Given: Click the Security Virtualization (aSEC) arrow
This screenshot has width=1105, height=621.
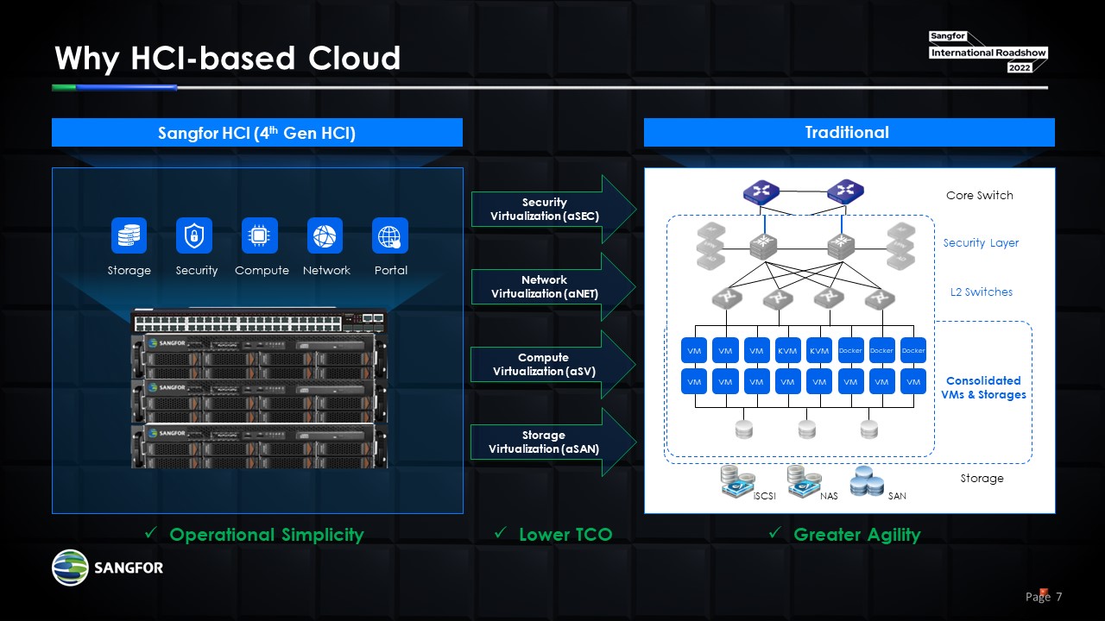Looking at the screenshot, I should (x=552, y=210).
